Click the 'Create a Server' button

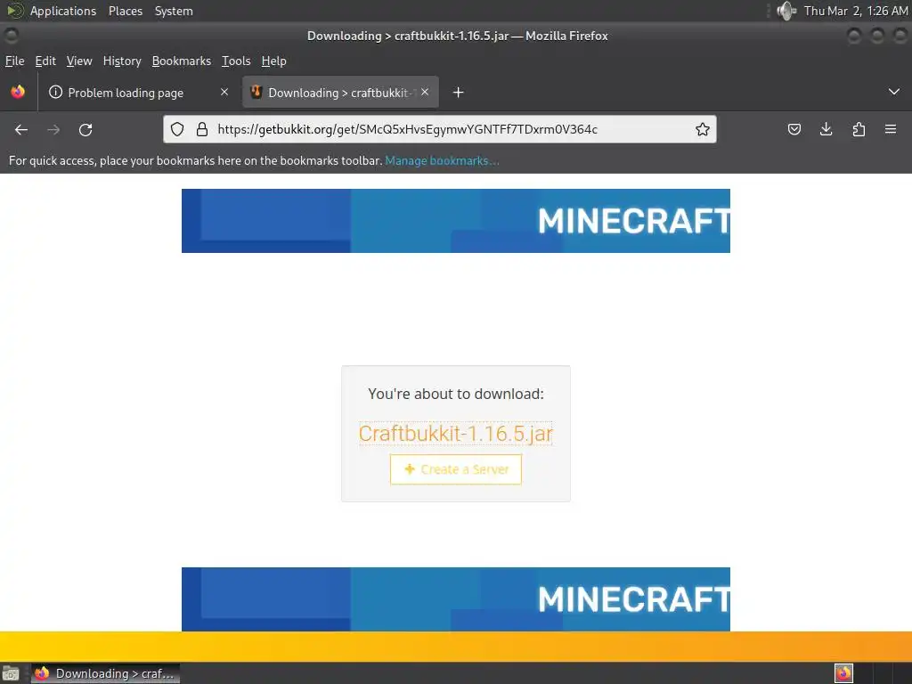pyautogui.click(x=456, y=469)
